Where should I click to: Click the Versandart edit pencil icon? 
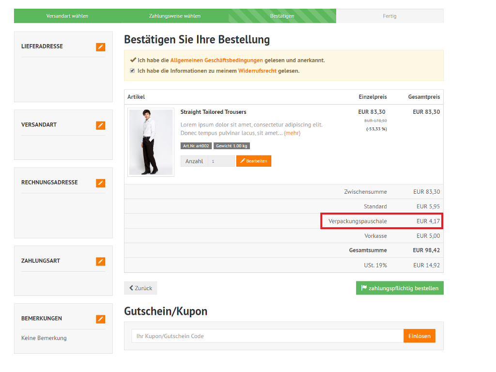(x=100, y=125)
